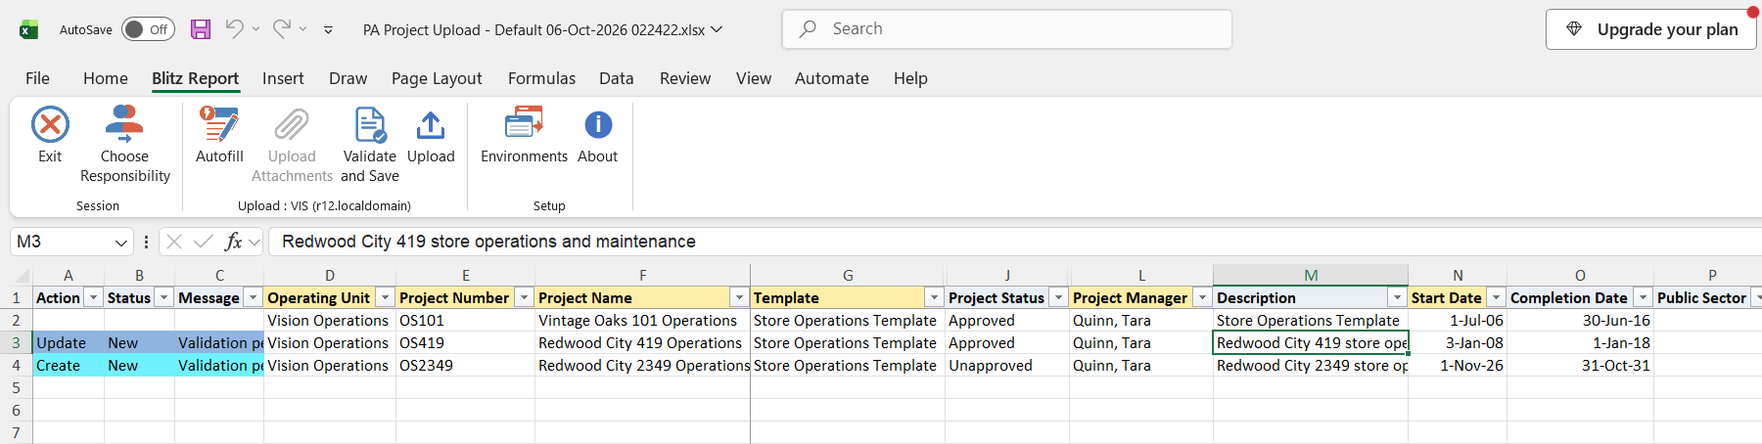Expand the formula bar chevron
The width and height of the screenshot is (1762, 444).
click(255, 242)
